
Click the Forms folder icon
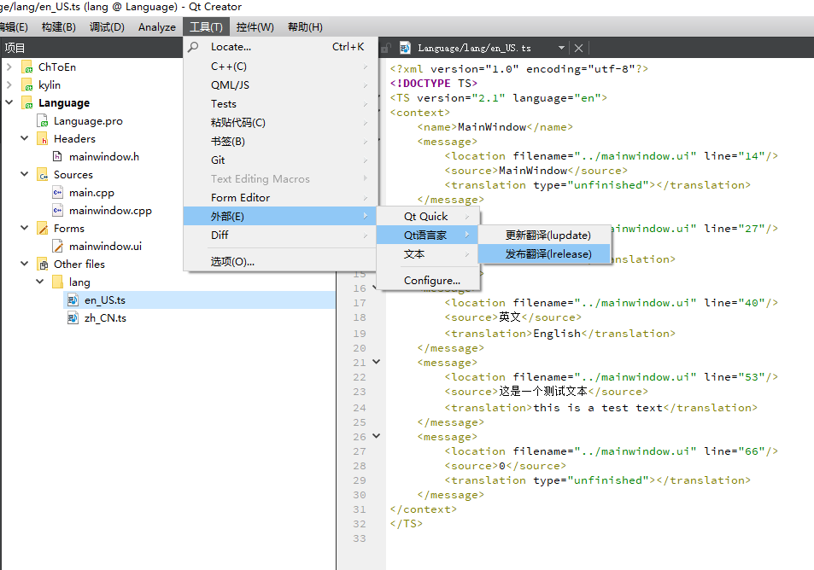tap(43, 229)
